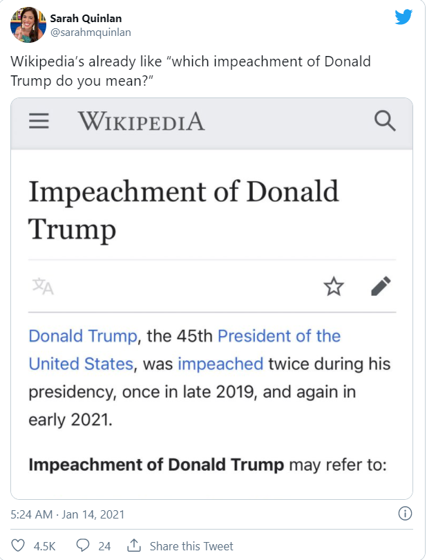Image resolution: width=427 pixels, height=560 pixels.
Task: Open the tweet timestamp Jan 14, 2021
Action: point(68,514)
